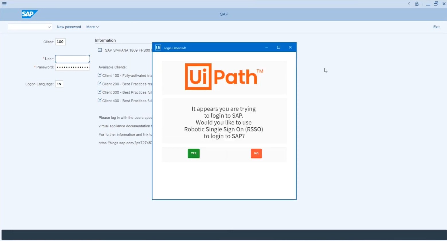The image size is (447, 241).
Task: Click the SAP logo in the header
Action: point(29,14)
